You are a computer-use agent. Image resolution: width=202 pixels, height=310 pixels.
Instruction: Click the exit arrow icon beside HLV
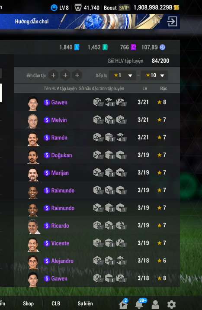(172, 21)
